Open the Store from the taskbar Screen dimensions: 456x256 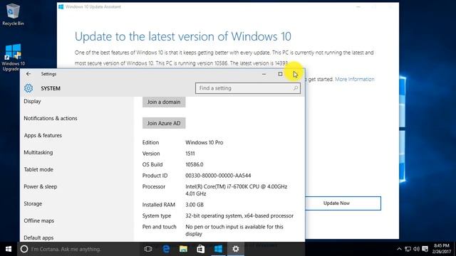pos(201,249)
